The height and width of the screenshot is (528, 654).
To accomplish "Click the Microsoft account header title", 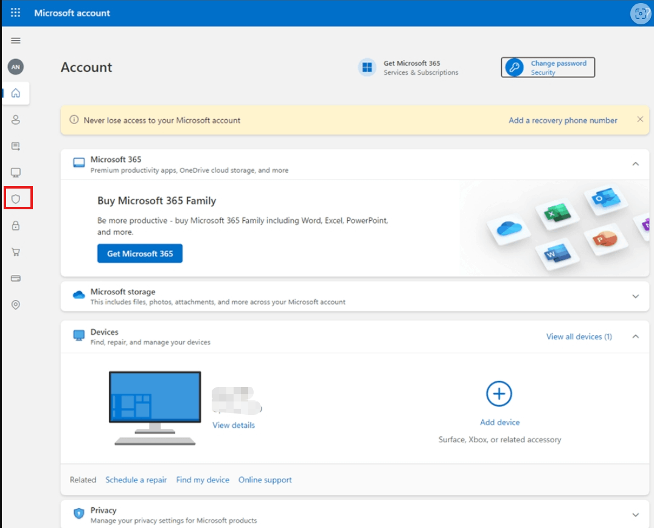I will click(x=72, y=13).
